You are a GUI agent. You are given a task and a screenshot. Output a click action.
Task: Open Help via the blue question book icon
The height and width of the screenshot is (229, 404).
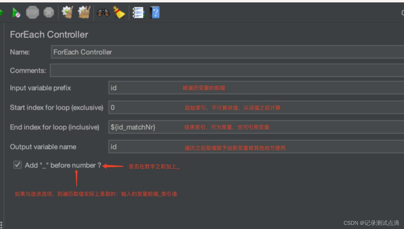pos(155,12)
